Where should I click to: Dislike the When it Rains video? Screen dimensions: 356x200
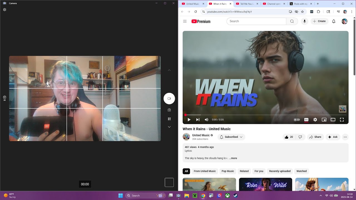tap(300, 137)
